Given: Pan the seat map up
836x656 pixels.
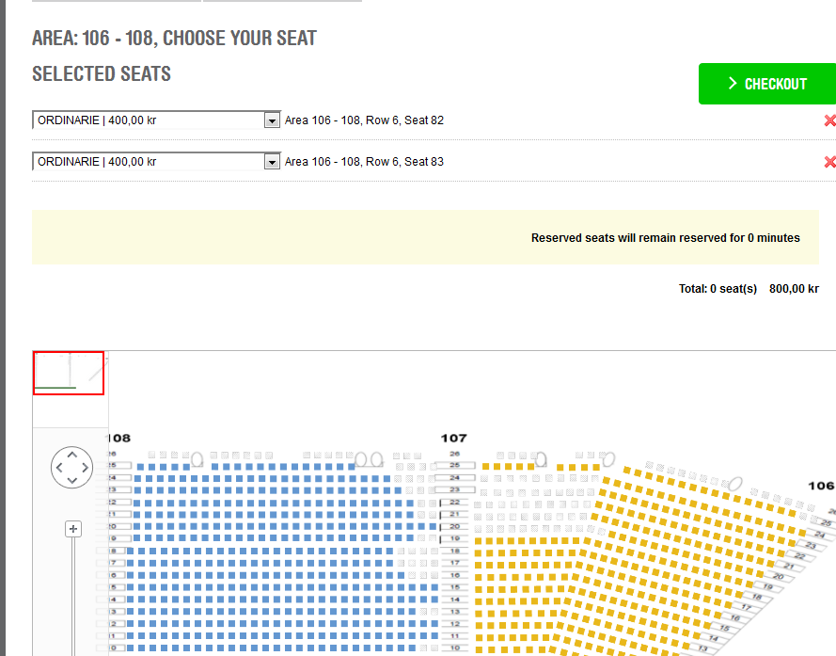Looking at the screenshot, I should 72,455.
